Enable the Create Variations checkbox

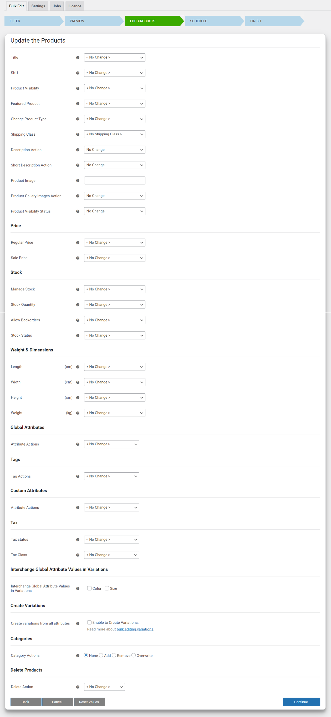(x=89, y=622)
